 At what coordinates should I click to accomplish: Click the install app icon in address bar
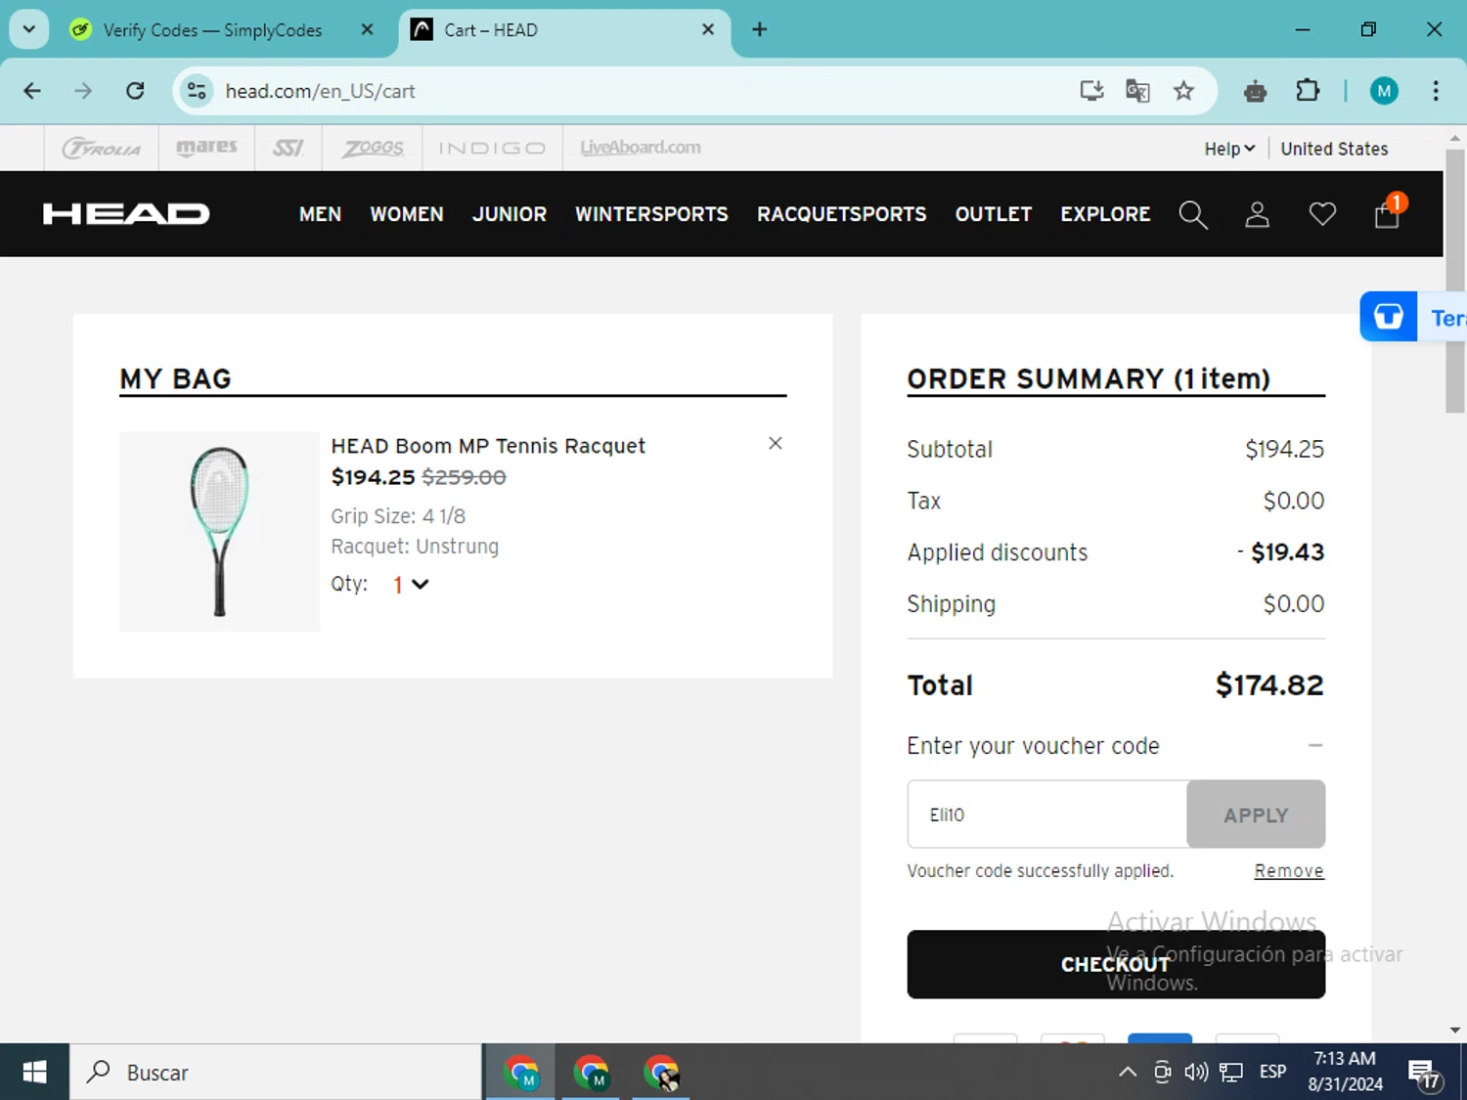click(1091, 91)
